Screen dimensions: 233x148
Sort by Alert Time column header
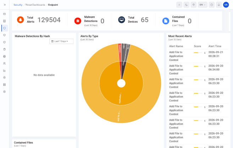[215, 46]
